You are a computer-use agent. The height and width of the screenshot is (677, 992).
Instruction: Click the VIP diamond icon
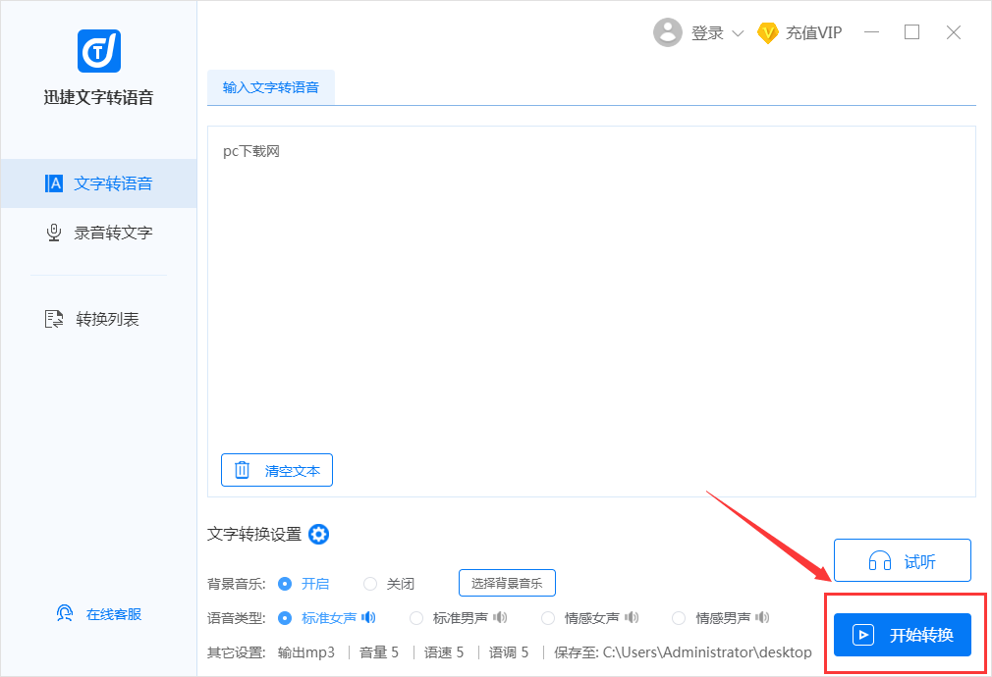pyautogui.click(x=768, y=32)
